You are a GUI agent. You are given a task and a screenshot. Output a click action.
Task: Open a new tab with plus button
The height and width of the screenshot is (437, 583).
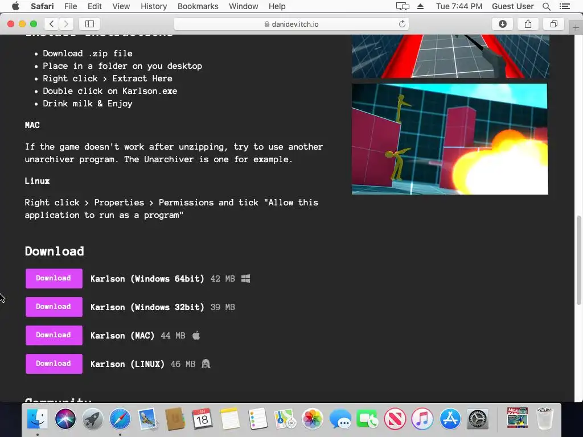pos(576,27)
